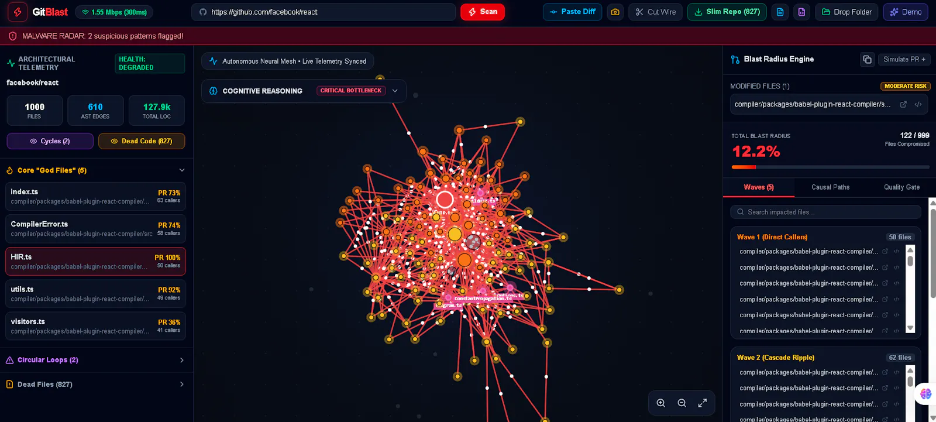View code of first Wave 2 file
Viewport: 936px width, 422px height.
(896, 372)
